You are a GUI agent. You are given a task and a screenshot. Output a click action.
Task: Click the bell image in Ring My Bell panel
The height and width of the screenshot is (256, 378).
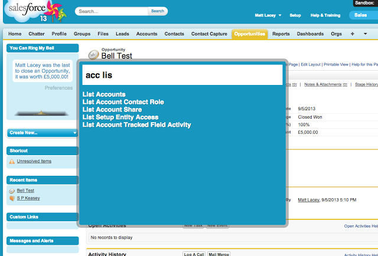(x=41, y=111)
